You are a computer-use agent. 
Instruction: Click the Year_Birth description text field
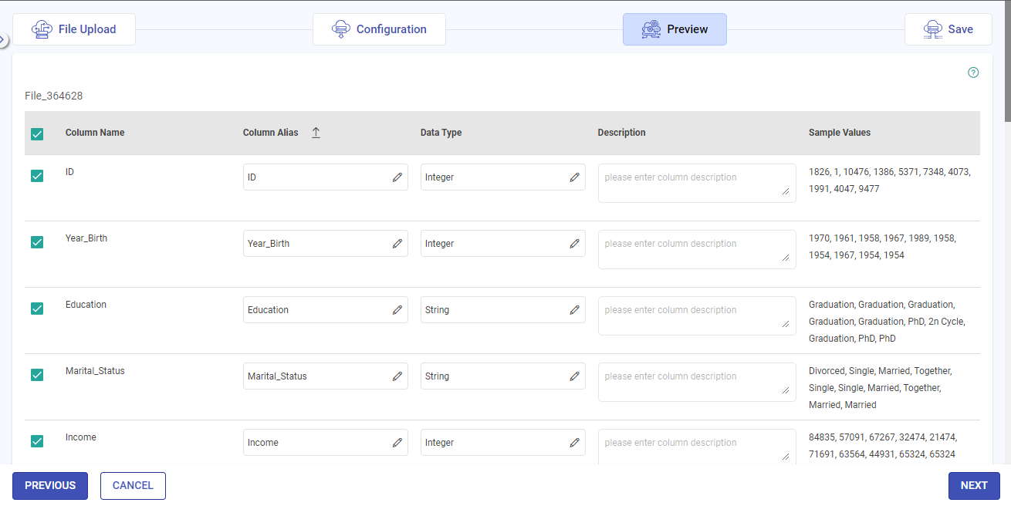(x=696, y=249)
